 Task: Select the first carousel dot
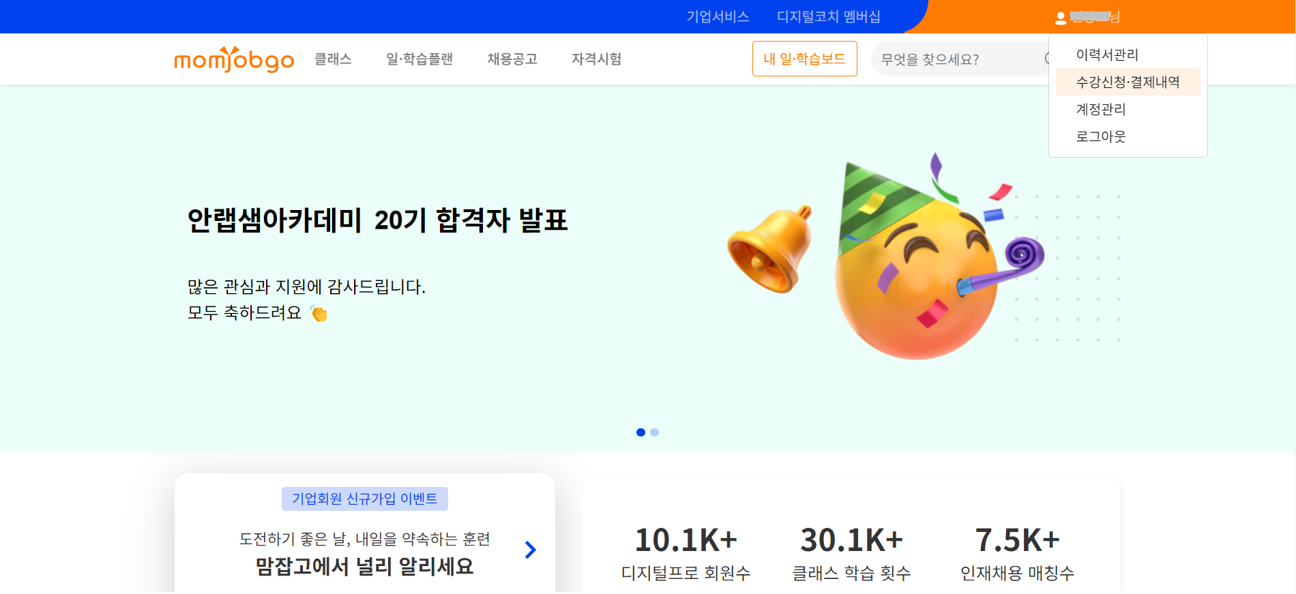[x=640, y=432]
